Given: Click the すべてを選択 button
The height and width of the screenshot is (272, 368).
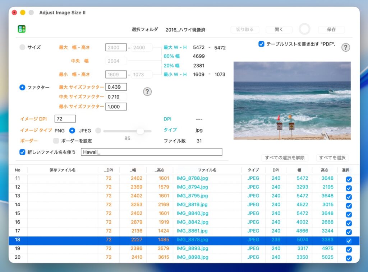Looking at the screenshot, I should click(x=332, y=158).
